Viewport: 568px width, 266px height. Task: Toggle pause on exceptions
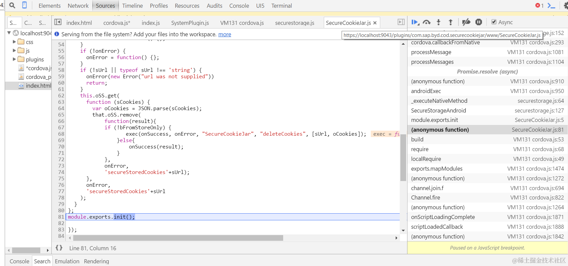(479, 22)
